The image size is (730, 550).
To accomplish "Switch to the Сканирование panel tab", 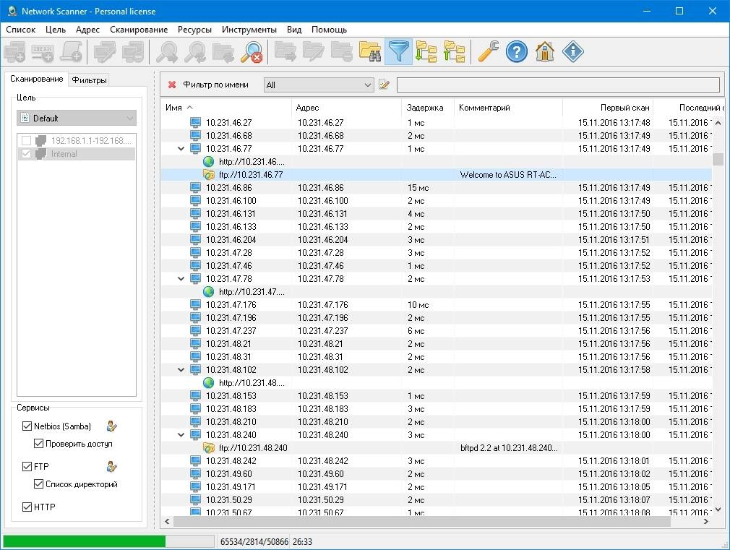I will pyautogui.click(x=36, y=79).
